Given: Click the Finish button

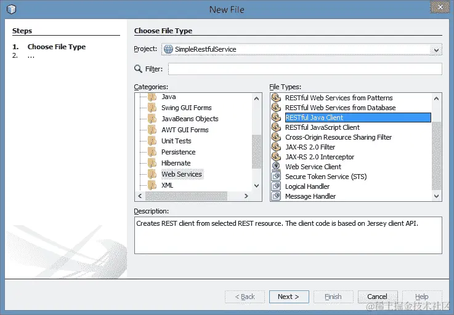Looking at the screenshot, I should coord(333,297).
